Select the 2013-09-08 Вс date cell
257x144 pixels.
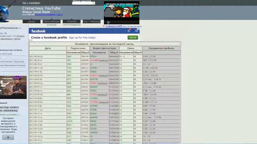pos(48,98)
